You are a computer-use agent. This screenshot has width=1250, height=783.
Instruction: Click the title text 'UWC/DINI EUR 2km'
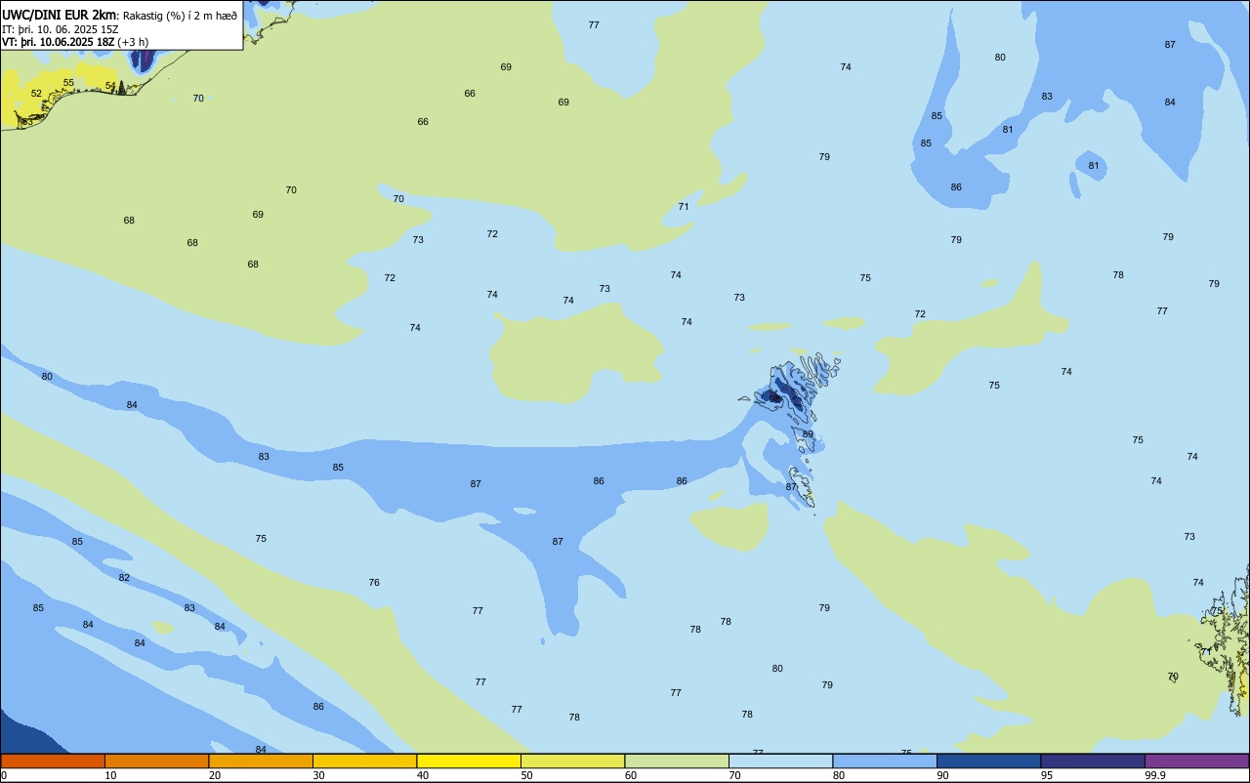pos(60,15)
